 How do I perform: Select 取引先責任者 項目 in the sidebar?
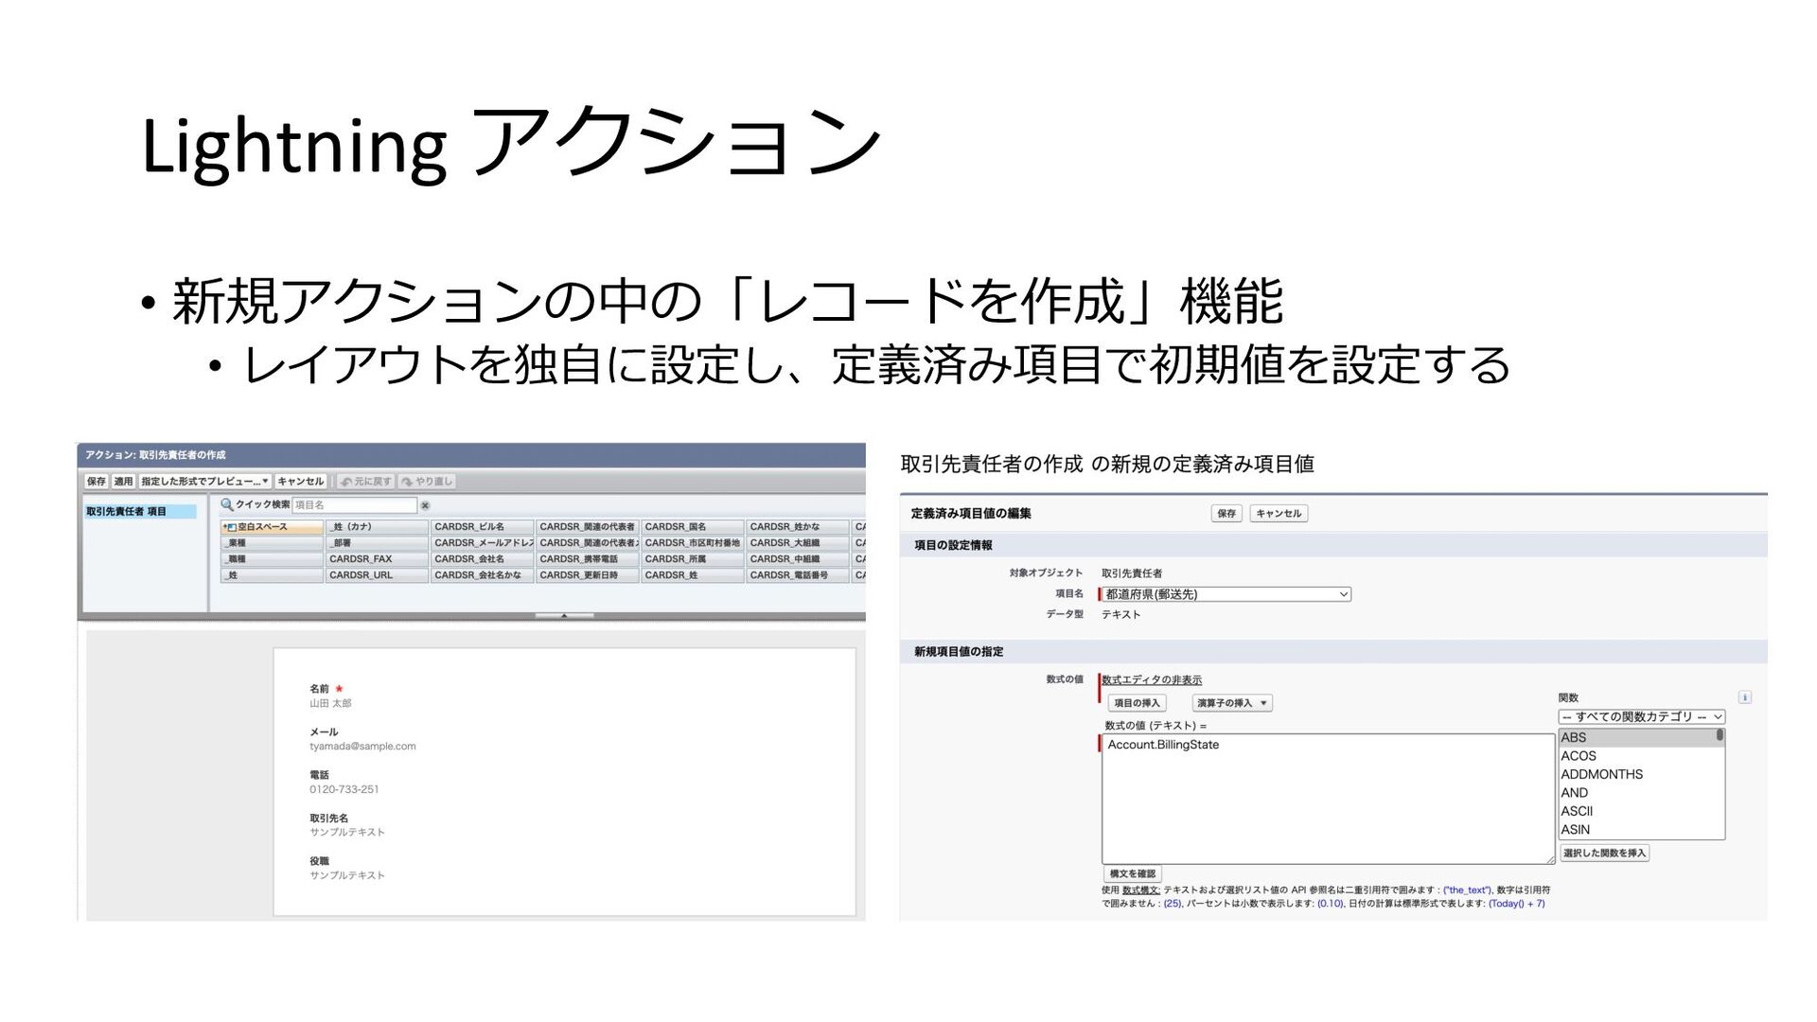coord(127,512)
